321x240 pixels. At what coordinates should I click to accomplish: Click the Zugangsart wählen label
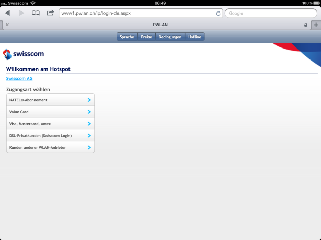click(28, 89)
